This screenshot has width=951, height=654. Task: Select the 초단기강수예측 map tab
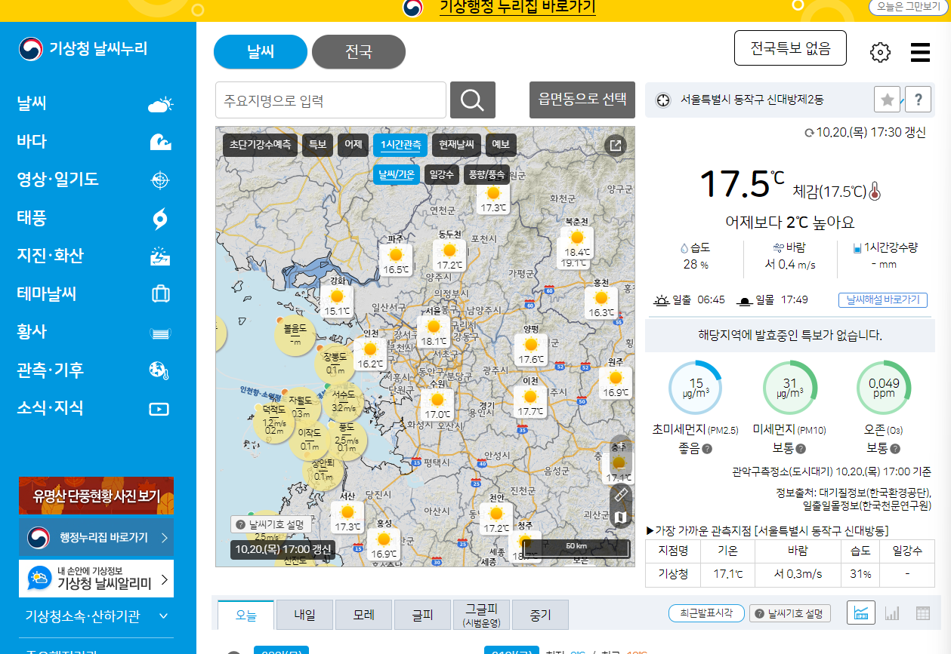(x=261, y=145)
